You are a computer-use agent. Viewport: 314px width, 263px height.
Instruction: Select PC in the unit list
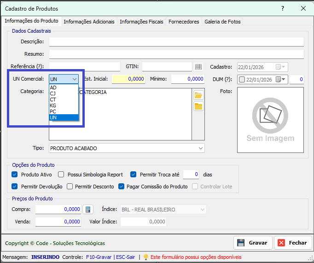pos(64,111)
